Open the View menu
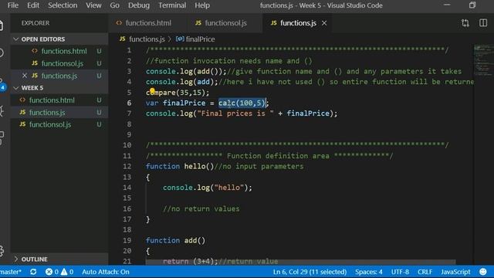Viewport: 494px width, 278px height. [93, 5]
